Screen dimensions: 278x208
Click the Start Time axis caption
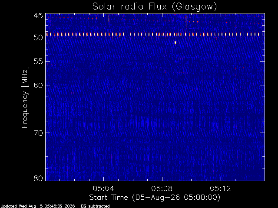[x=155, y=198]
